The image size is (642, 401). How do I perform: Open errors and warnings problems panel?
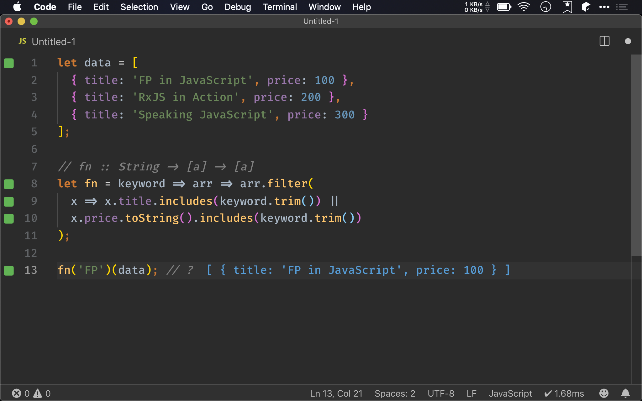pos(31,393)
